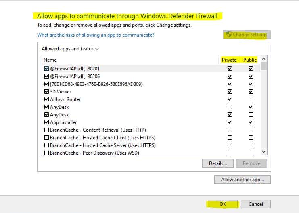Uncheck the @FirewallAPI.dll,-80201 enable checkbox
Viewport: 299px width, 213px height.
(x=46, y=68)
